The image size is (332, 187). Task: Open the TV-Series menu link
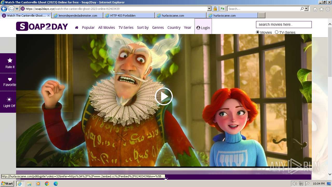126,28
